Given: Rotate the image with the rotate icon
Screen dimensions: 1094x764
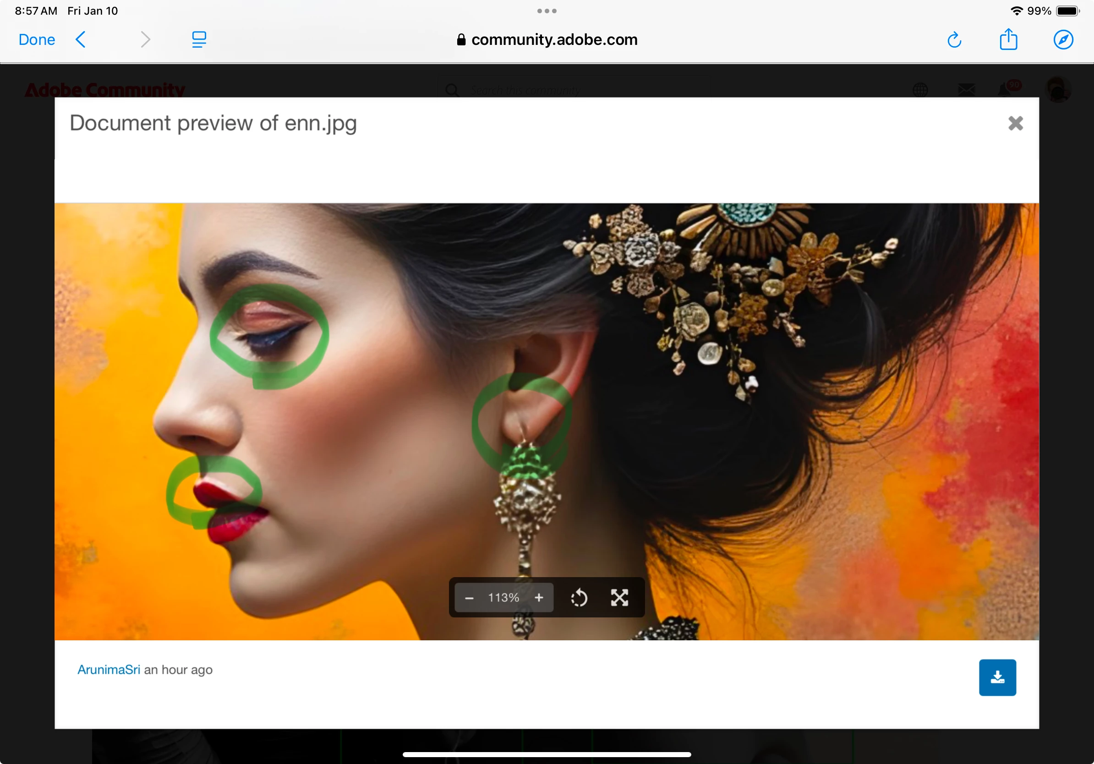Looking at the screenshot, I should click(x=579, y=598).
